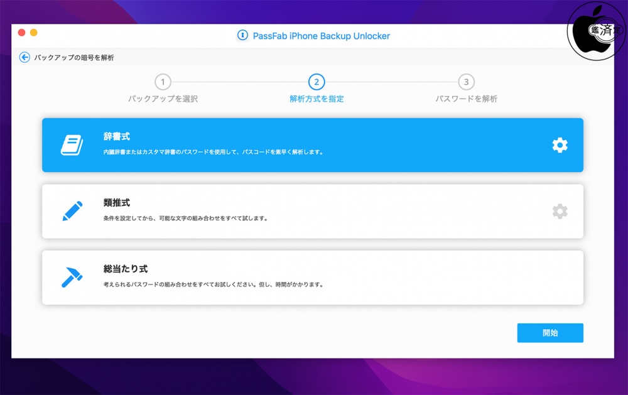628x395 pixels.
Task: Click the pencil icon for 類推式
Action: point(72,211)
